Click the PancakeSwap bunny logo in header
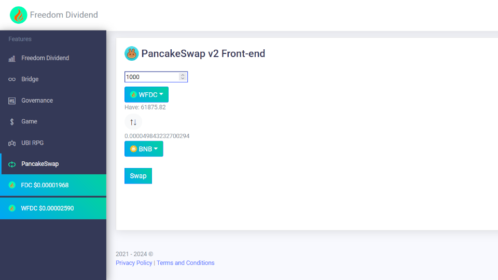The width and height of the screenshot is (498, 280). (131, 53)
